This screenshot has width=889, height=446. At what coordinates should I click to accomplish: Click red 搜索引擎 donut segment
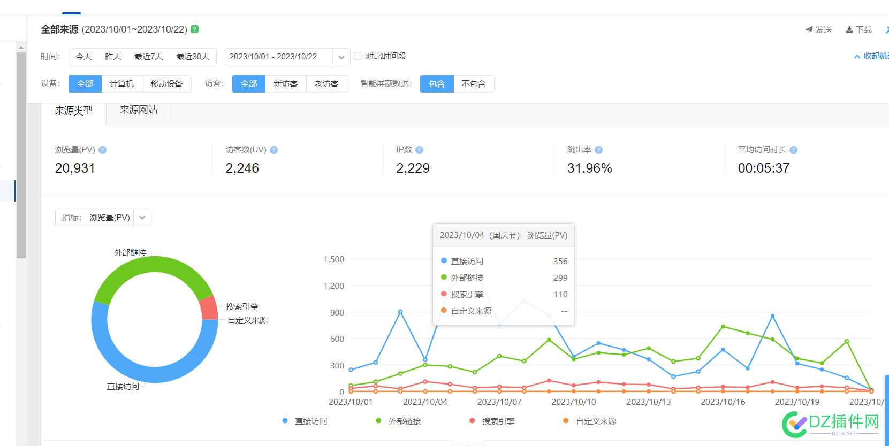click(x=209, y=309)
